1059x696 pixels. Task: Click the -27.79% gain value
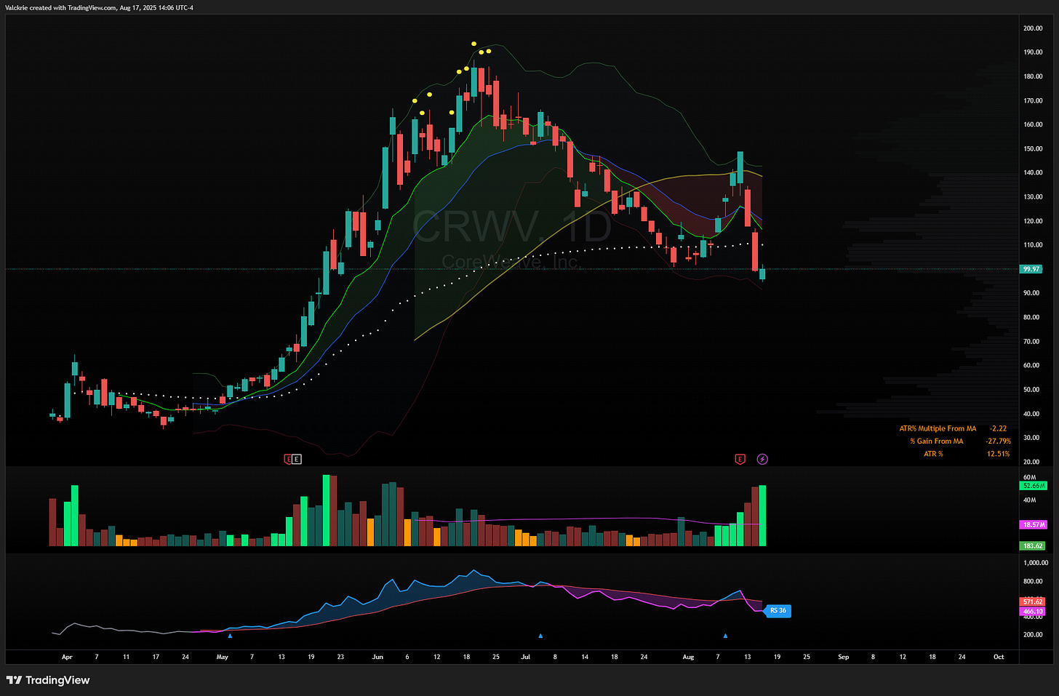(x=999, y=441)
